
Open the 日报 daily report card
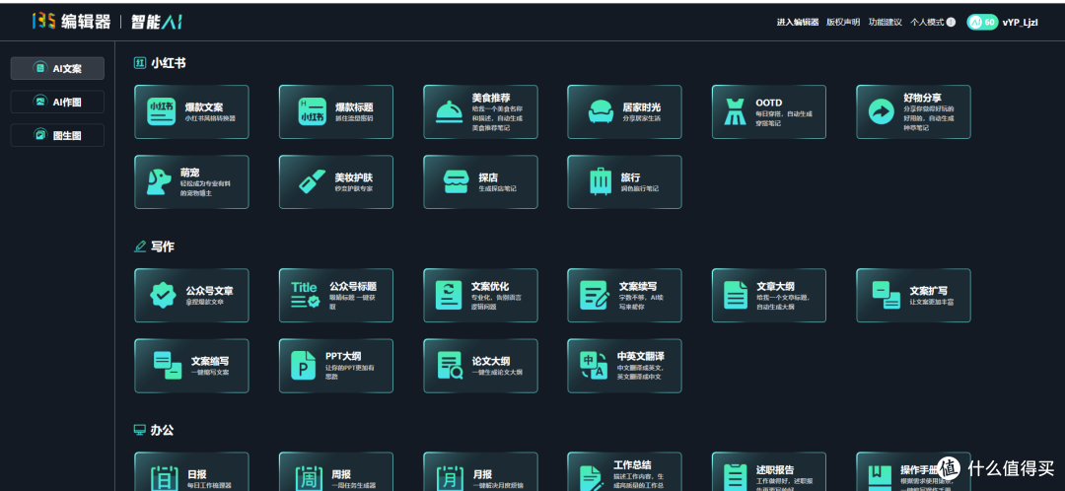coord(191,472)
